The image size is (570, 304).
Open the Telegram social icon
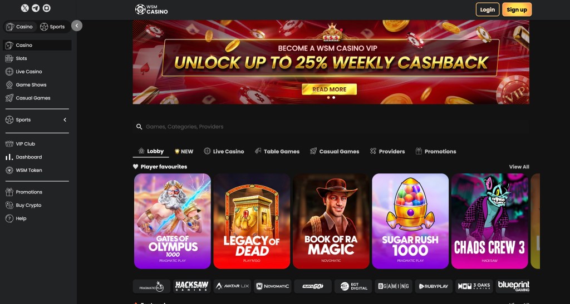[x=36, y=8]
